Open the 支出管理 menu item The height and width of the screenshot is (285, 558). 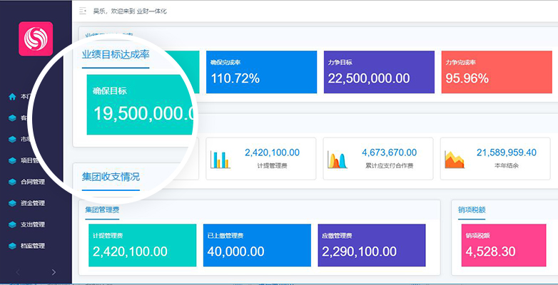pyautogui.click(x=32, y=224)
